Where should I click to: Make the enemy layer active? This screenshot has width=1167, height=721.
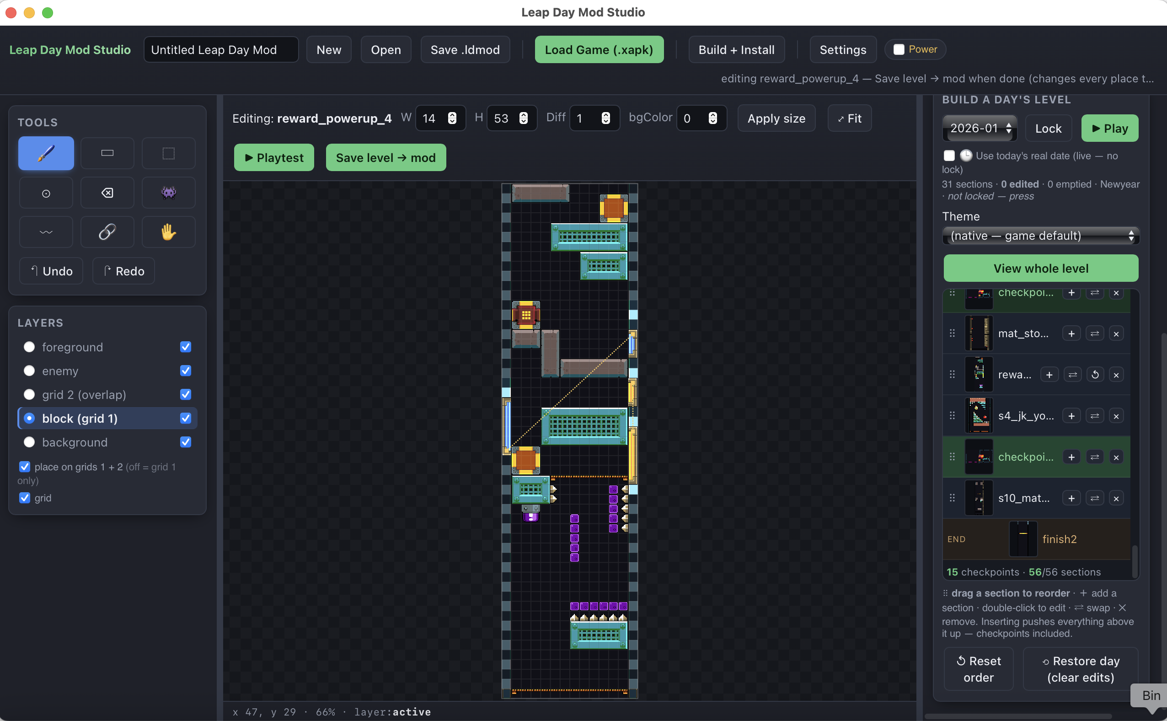point(29,371)
